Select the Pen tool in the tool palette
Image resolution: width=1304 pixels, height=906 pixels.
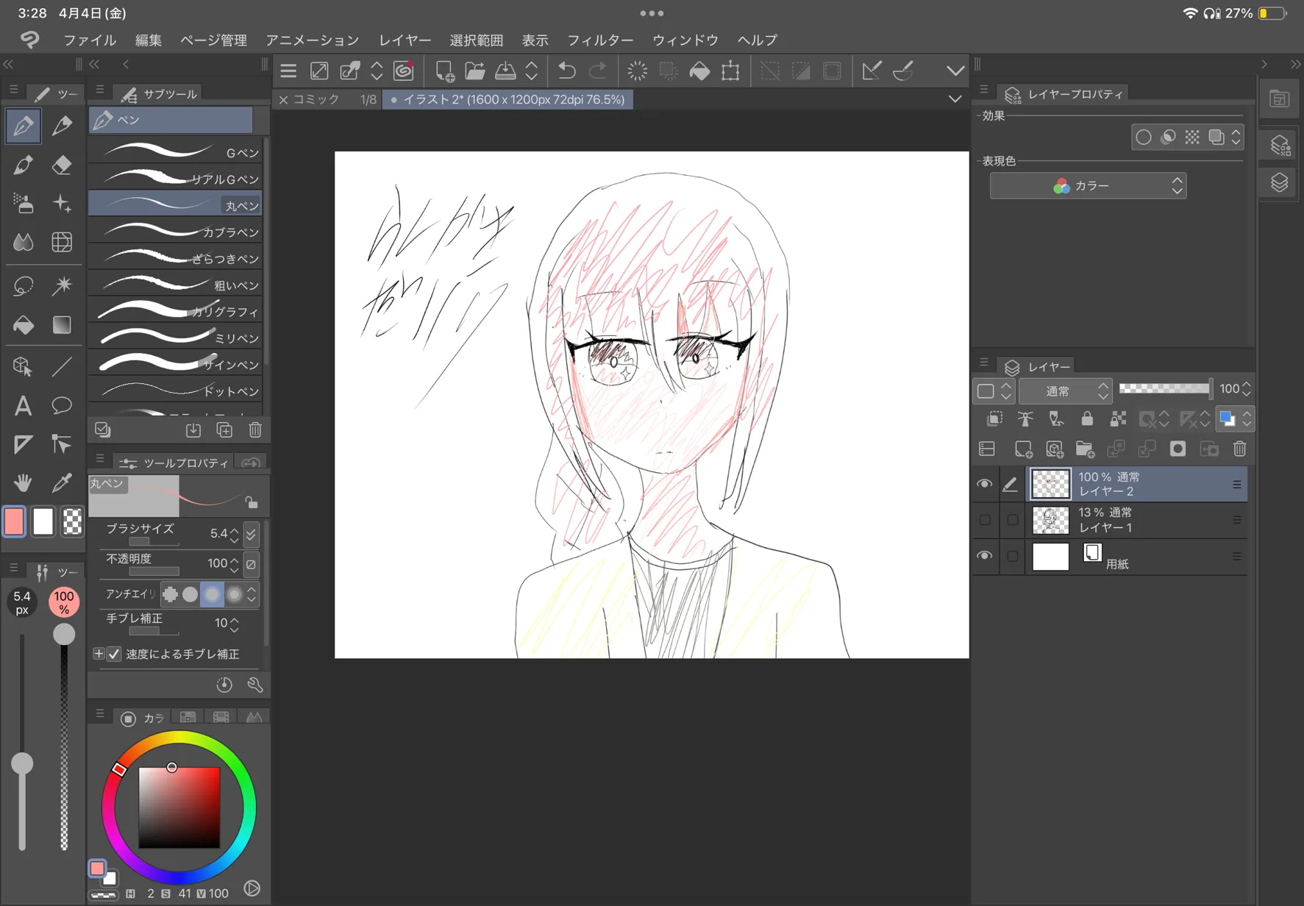(x=23, y=126)
